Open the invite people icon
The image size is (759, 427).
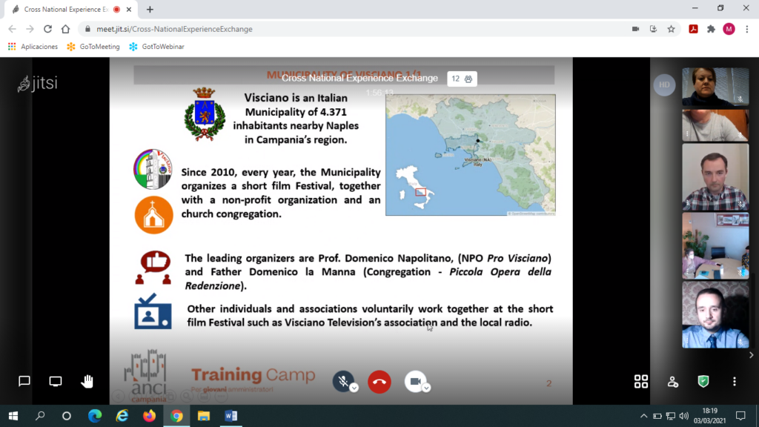point(672,381)
